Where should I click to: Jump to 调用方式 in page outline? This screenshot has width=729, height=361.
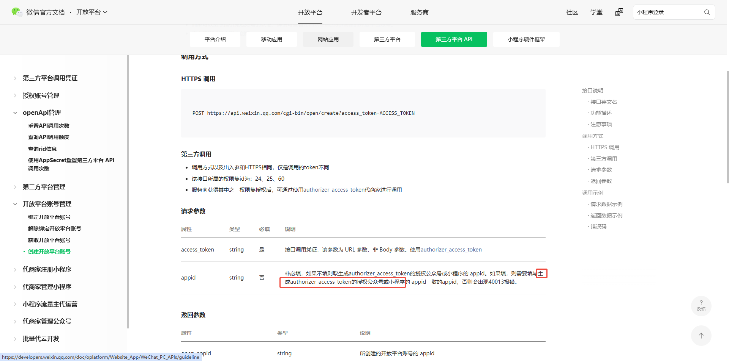click(x=592, y=136)
